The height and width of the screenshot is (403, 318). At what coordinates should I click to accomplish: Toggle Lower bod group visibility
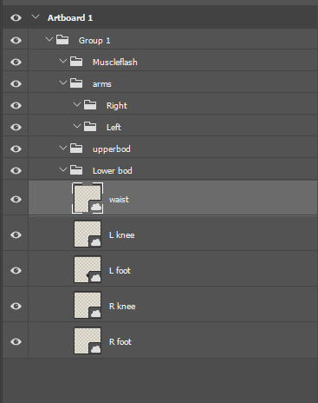tap(16, 170)
